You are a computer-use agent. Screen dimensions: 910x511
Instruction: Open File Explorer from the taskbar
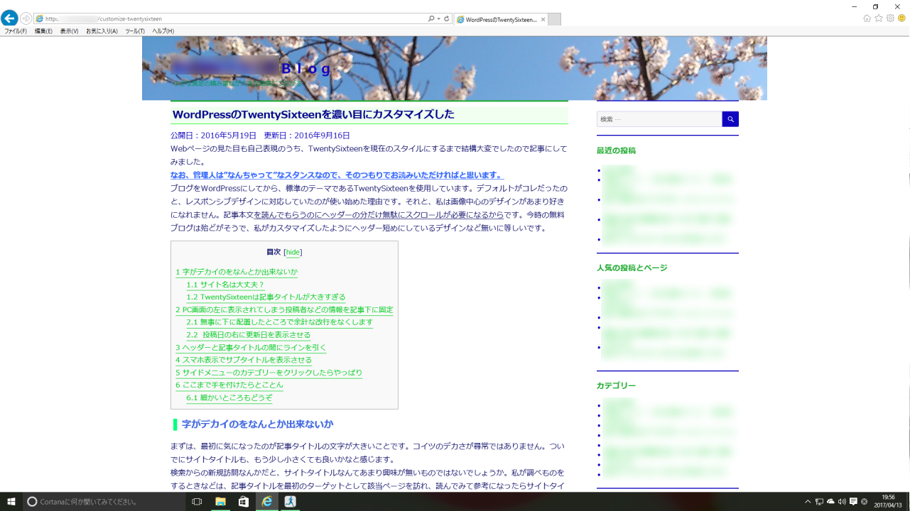coord(221,501)
